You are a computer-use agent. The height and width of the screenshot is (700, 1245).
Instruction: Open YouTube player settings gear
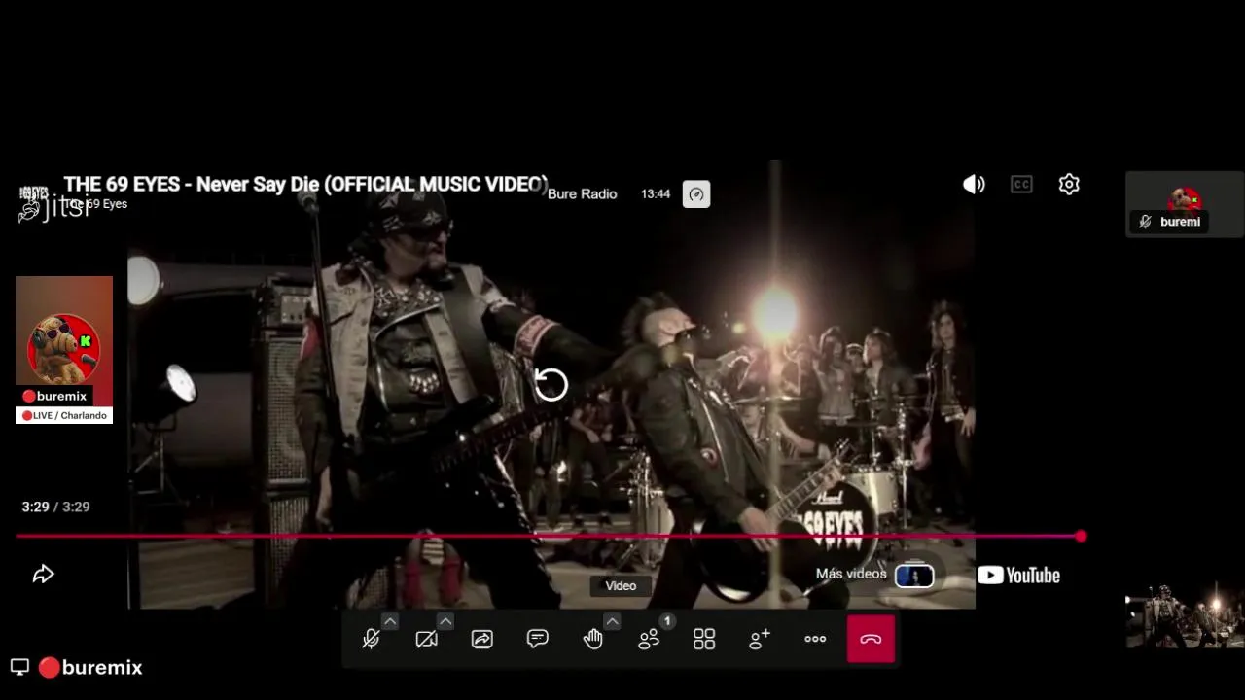(x=1069, y=185)
